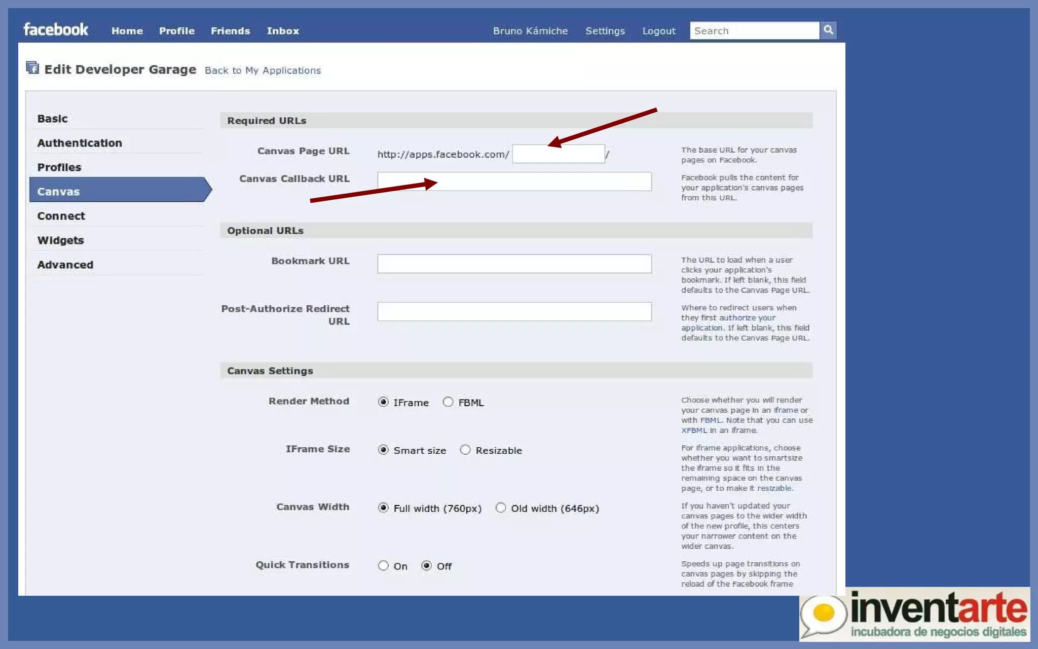Click the Developer Garage application icon

click(x=32, y=67)
